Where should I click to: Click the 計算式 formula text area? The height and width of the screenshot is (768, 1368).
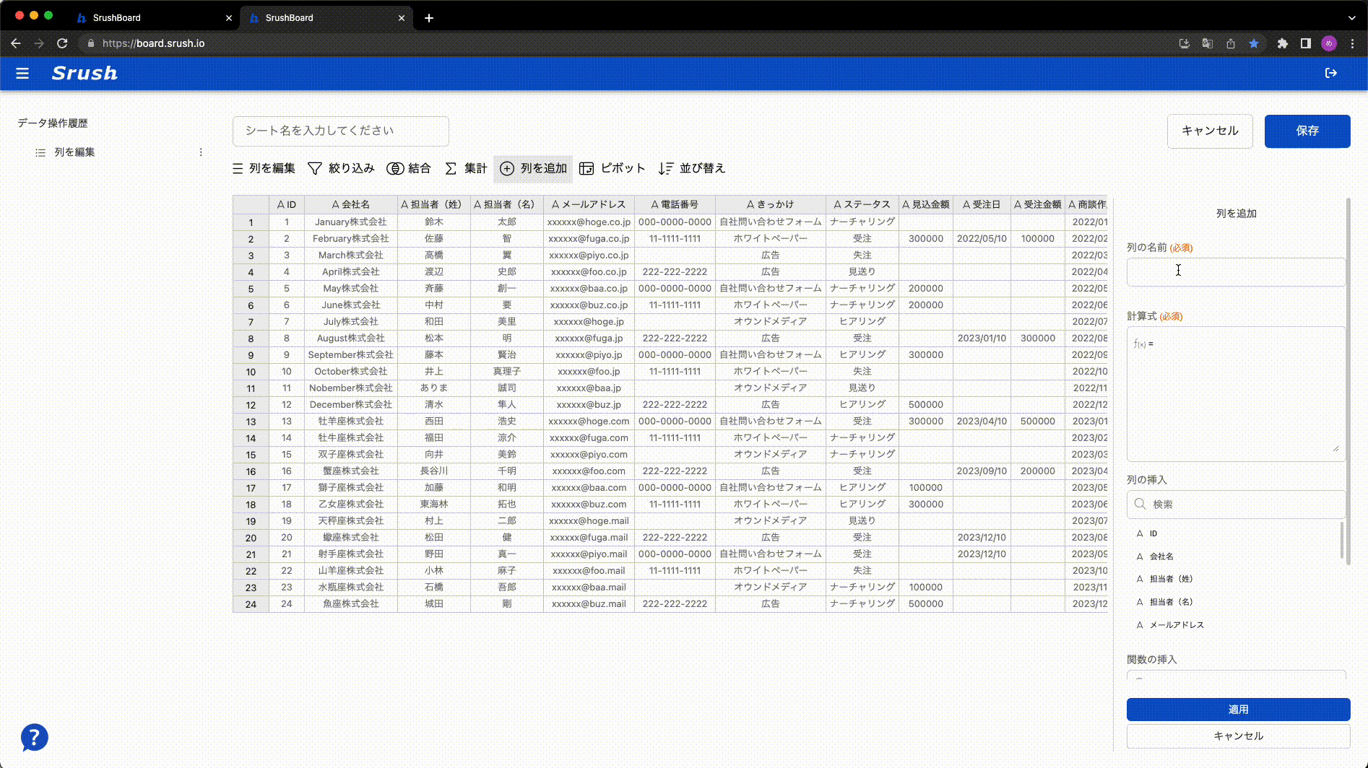(x=1235, y=394)
